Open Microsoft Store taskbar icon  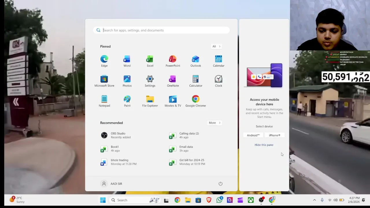198,200
